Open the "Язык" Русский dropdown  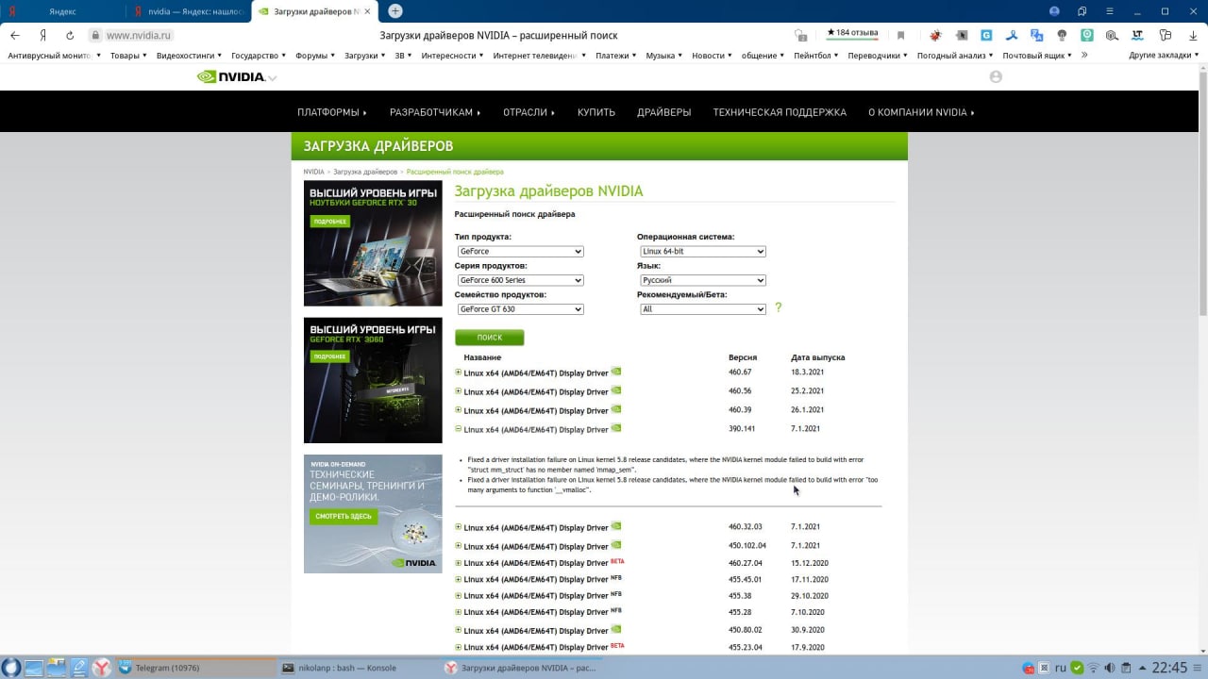coord(702,280)
